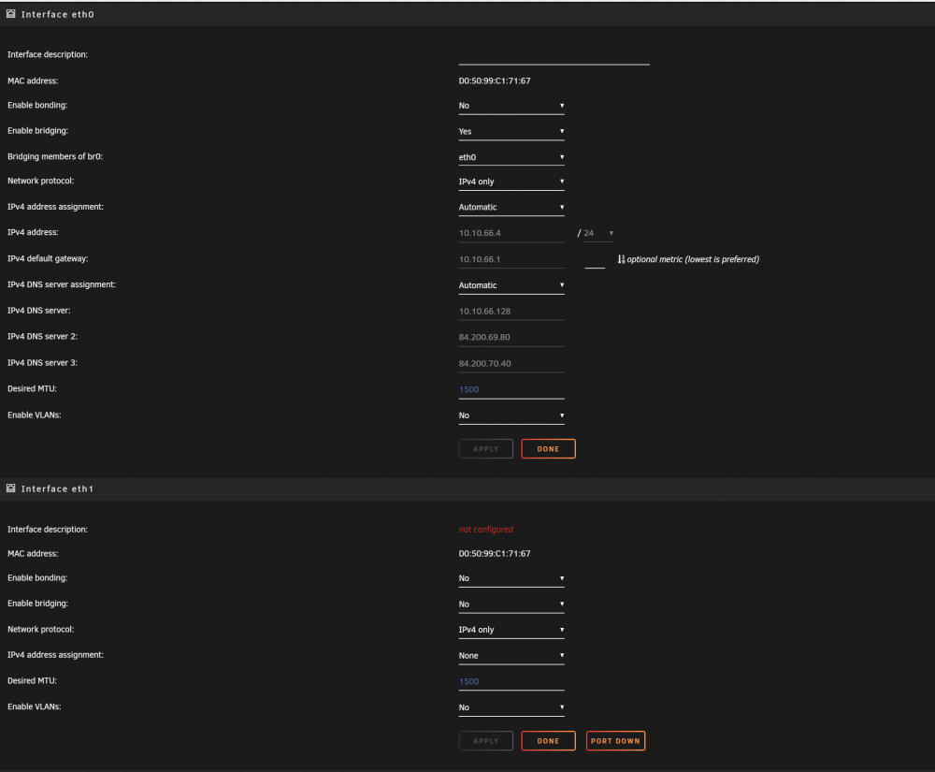Image resolution: width=935 pixels, height=772 pixels.
Task: Click the eth0 DONE button
Action: coord(548,448)
